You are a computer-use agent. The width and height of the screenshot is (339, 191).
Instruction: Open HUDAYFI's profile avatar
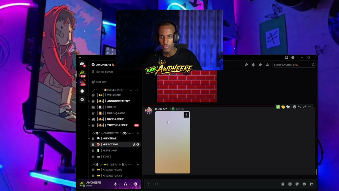(x=149, y=111)
